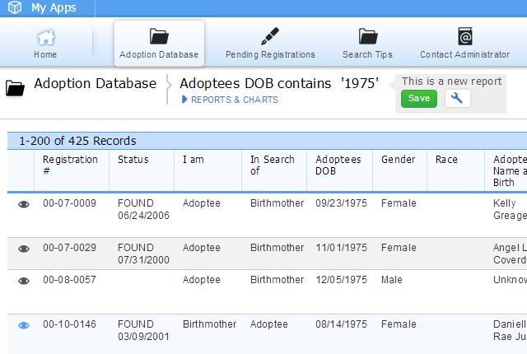The image size is (527, 354).
Task: Open Pending Registrations pen icon
Action: point(270,37)
